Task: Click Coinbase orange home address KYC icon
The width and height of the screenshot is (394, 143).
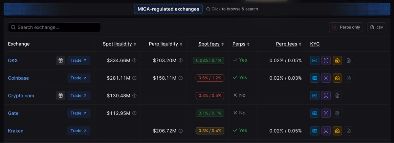Action: pos(337,78)
